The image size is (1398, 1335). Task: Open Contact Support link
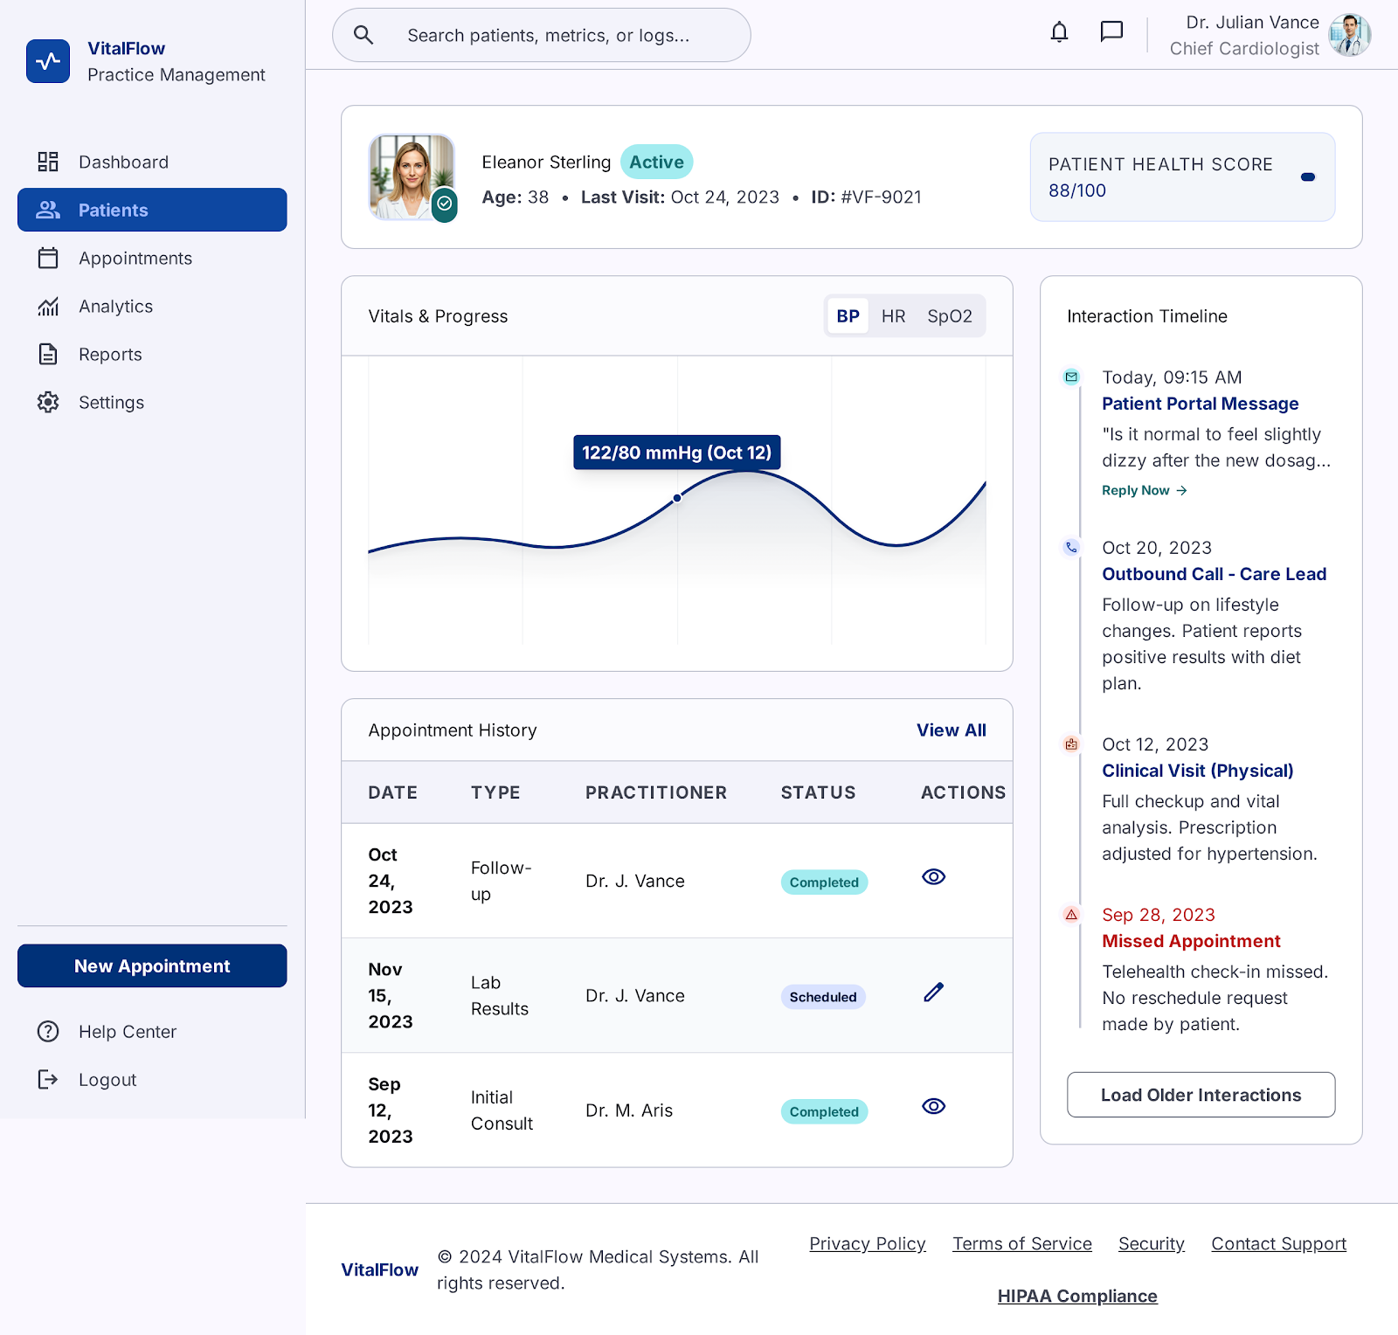1278,1243
